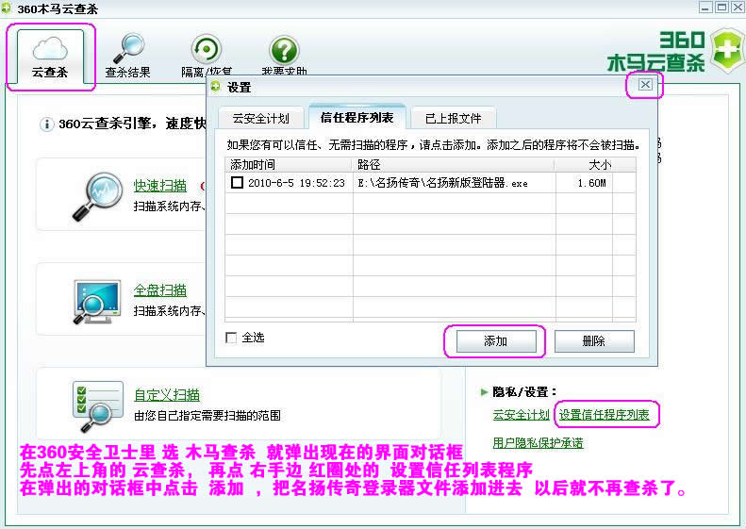Check the box for the 2010-6-5 entry
The image size is (746, 529).
[237, 183]
